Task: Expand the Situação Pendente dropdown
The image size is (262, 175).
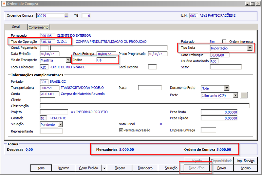Action: coord(60,124)
